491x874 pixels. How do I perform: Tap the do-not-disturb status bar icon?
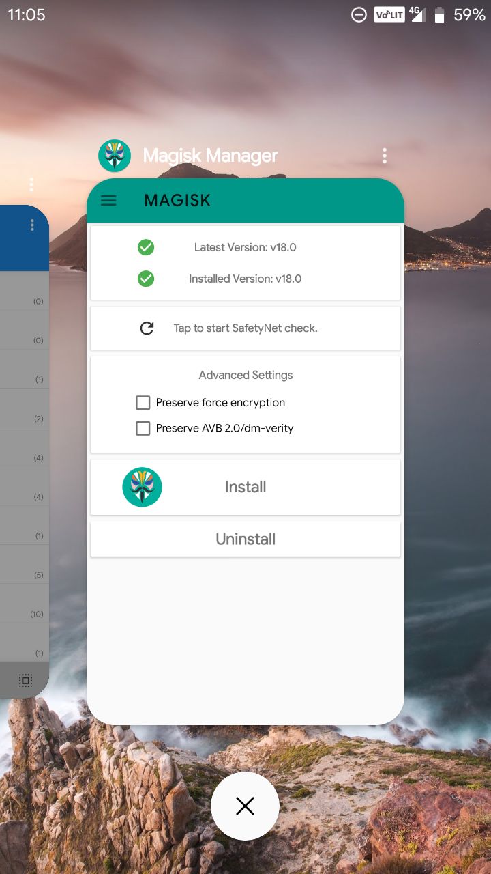[359, 15]
